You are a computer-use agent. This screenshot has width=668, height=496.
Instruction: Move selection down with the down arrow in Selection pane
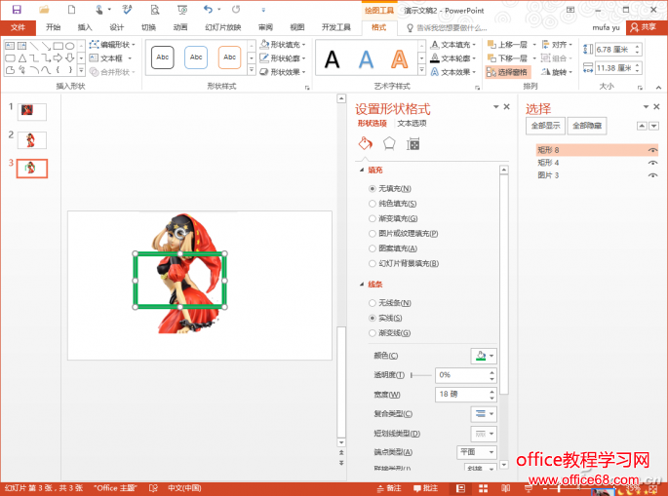click(x=653, y=126)
